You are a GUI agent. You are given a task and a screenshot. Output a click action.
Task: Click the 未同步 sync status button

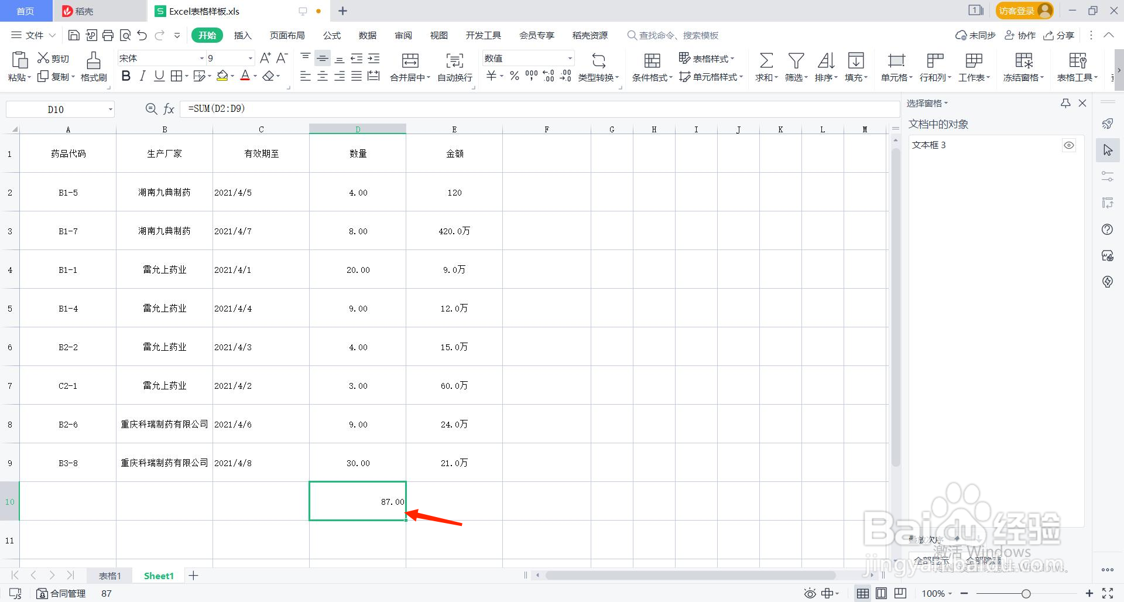tap(975, 35)
